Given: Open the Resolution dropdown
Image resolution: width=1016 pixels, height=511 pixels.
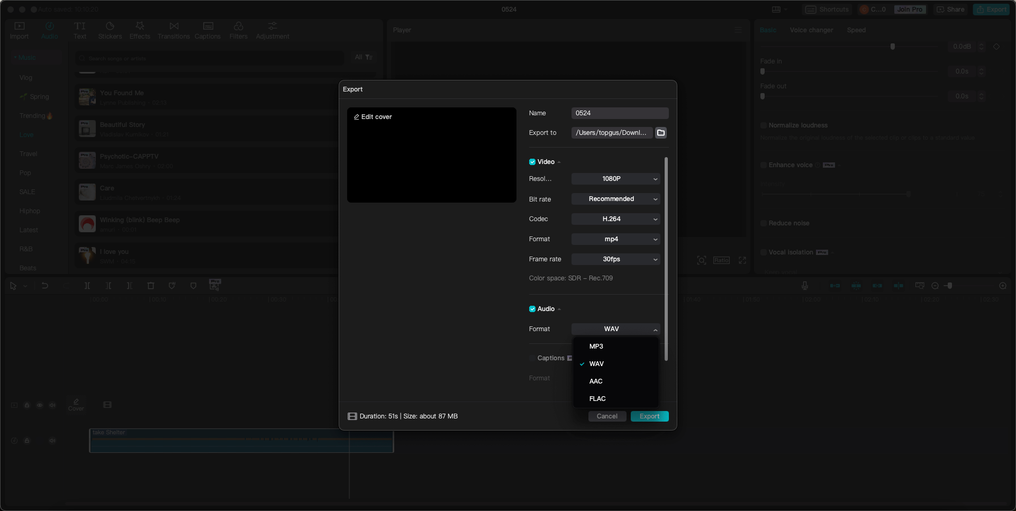Looking at the screenshot, I should pyautogui.click(x=615, y=179).
